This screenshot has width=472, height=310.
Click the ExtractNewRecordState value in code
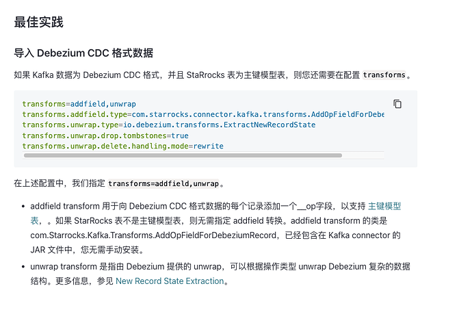[270, 125]
